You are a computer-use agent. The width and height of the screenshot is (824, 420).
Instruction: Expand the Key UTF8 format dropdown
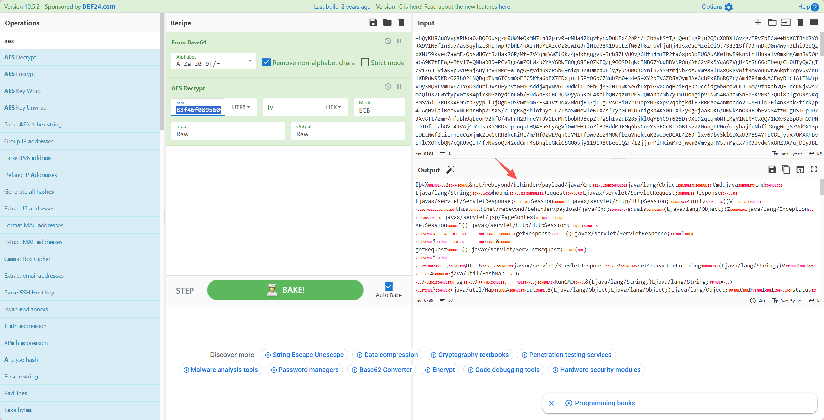click(x=241, y=107)
